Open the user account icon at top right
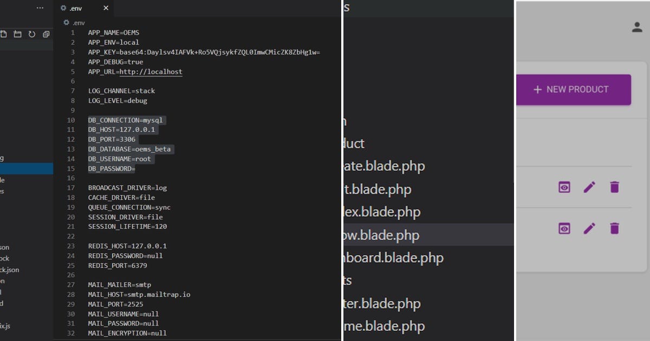 (x=638, y=28)
